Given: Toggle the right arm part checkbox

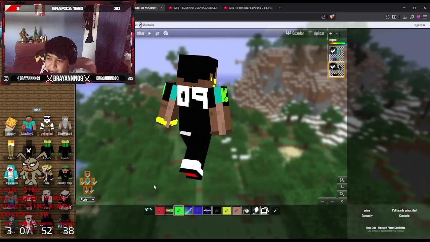Looking at the screenshot, I should point(93,182).
